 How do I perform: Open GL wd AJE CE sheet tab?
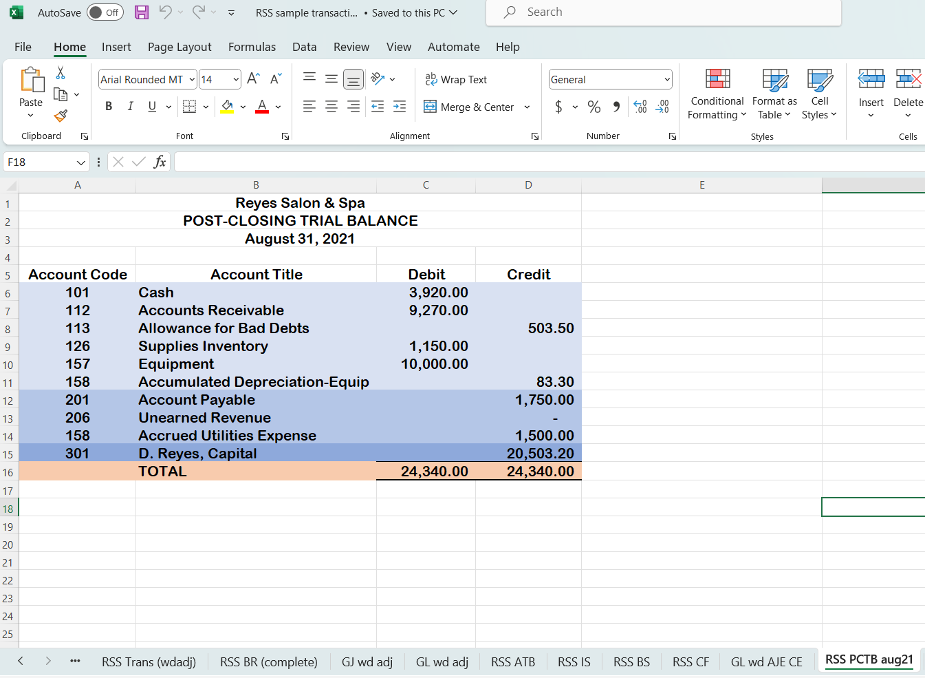tap(766, 662)
